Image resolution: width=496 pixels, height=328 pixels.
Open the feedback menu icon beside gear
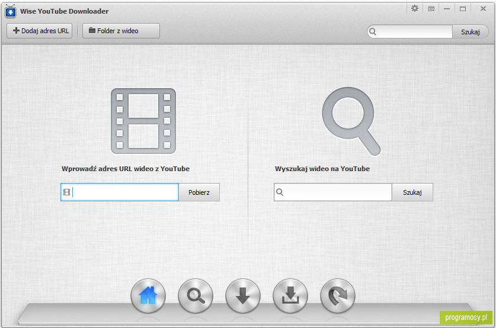[x=431, y=9]
